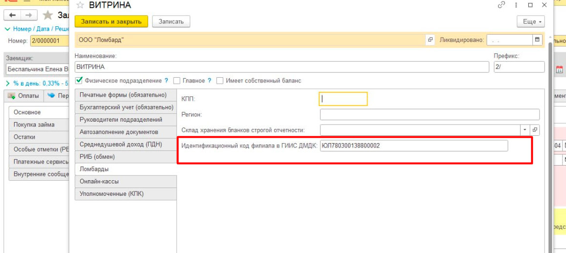Click the ООО "Ломбард" organization field
The image size is (566, 253).
point(250,40)
